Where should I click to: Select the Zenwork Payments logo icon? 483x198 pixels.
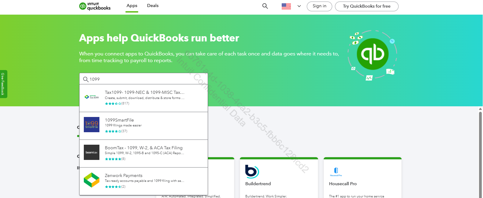tap(91, 180)
